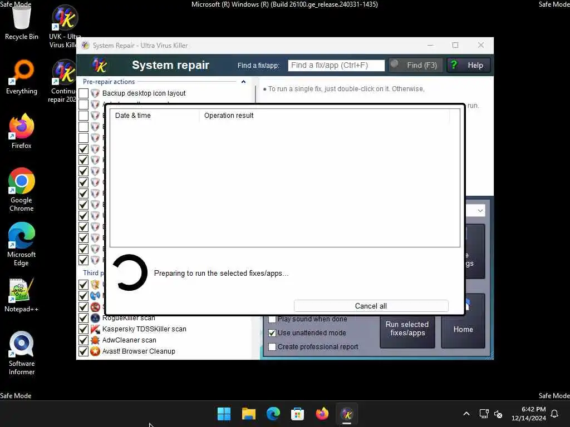Go to Home in System repair
Viewport: 570px width, 427px height.
(463, 329)
